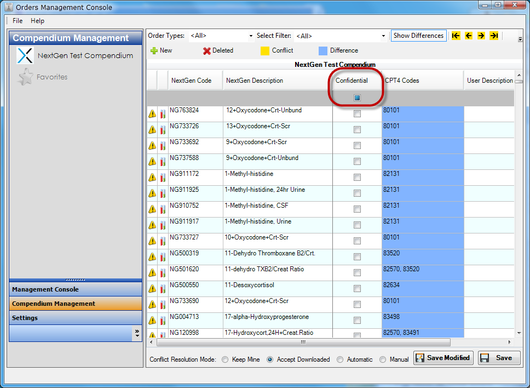Click the Favorites star icon
This screenshot has width=530, height=388.
(x=26, y=77)
